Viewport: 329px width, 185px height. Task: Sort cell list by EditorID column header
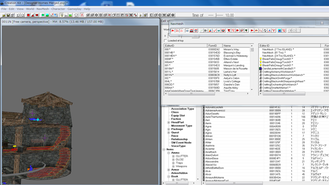pyautogui.click(x=186, y=46)
